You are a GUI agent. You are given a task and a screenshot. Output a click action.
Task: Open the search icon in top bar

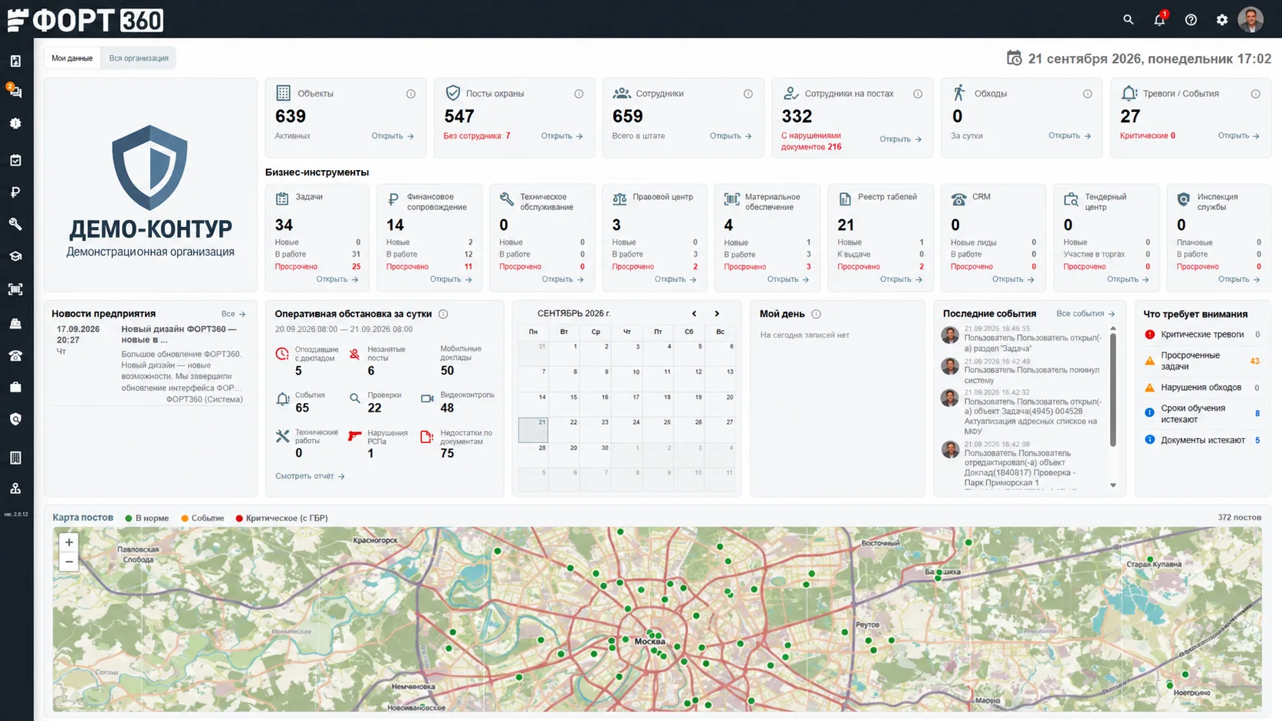(1128, 20)
